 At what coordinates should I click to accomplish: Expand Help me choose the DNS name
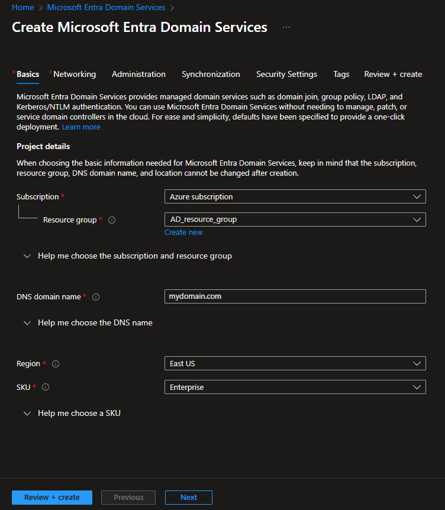coord(95,323)
